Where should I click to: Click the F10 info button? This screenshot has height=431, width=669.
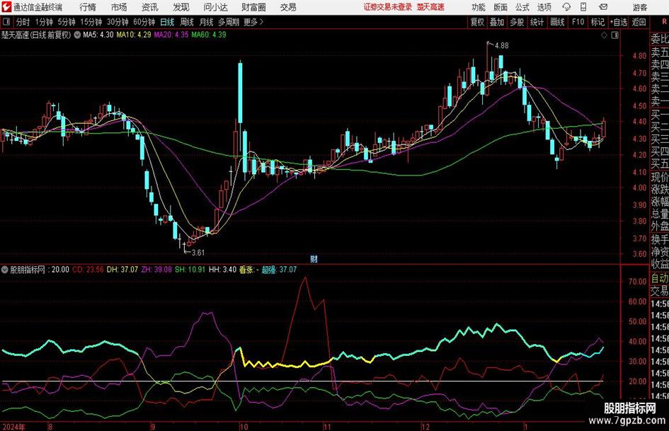[x=578, y=22]
